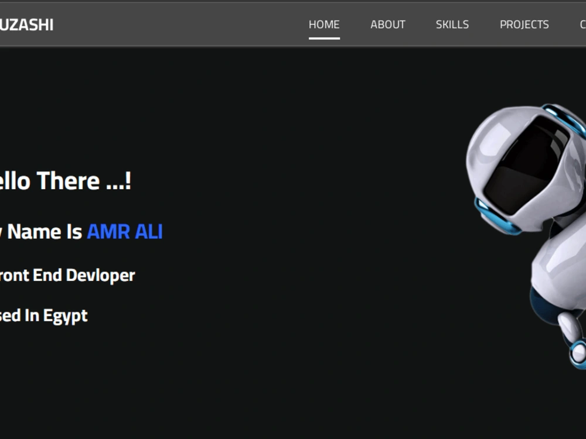Viewport: 586px width, 439px height.
Task: View the PROJECTS section
Action: tap(524, 24)
